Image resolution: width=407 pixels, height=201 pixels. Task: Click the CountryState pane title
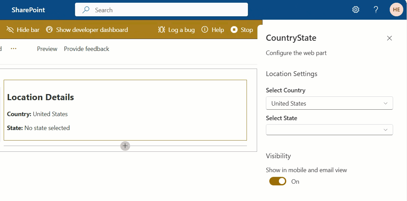coord(291,38)
